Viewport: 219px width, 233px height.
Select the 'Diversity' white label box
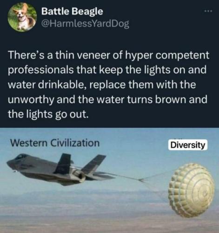188,145
